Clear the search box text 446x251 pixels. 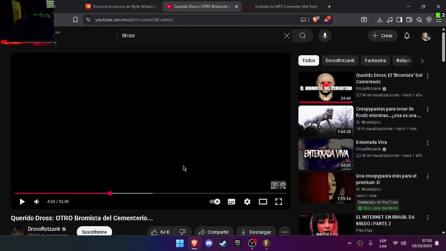(x=287, y=36)
